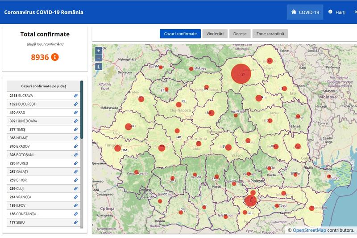Click the link icon beside CLUJ
This screenshot has height=238, width=357.
pos(76,188)
